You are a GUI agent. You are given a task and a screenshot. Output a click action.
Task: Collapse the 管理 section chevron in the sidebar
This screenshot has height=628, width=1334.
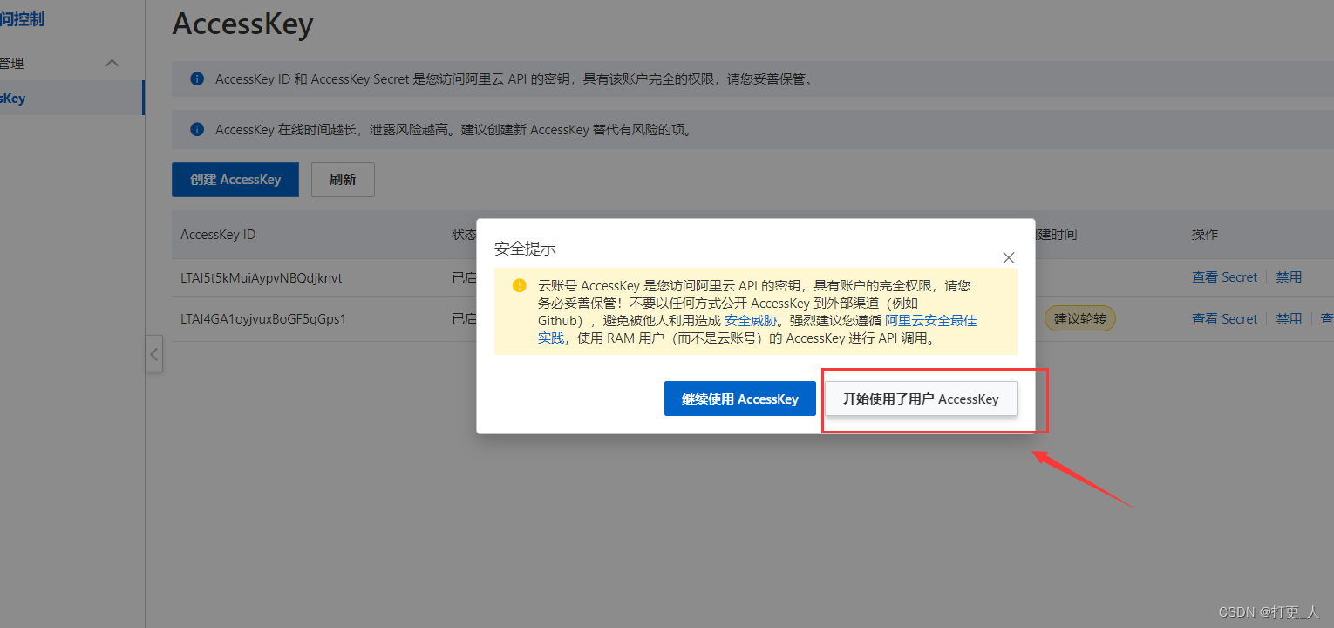[x=112, y=63]
